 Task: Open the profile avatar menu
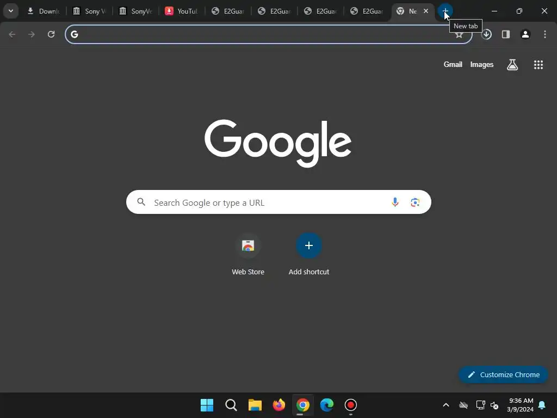pos(525,34)
